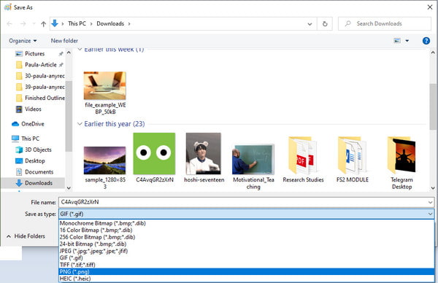Choose 16 Color Bitmap type
This screenshot has height=283, width=438.
coord(247,230)
